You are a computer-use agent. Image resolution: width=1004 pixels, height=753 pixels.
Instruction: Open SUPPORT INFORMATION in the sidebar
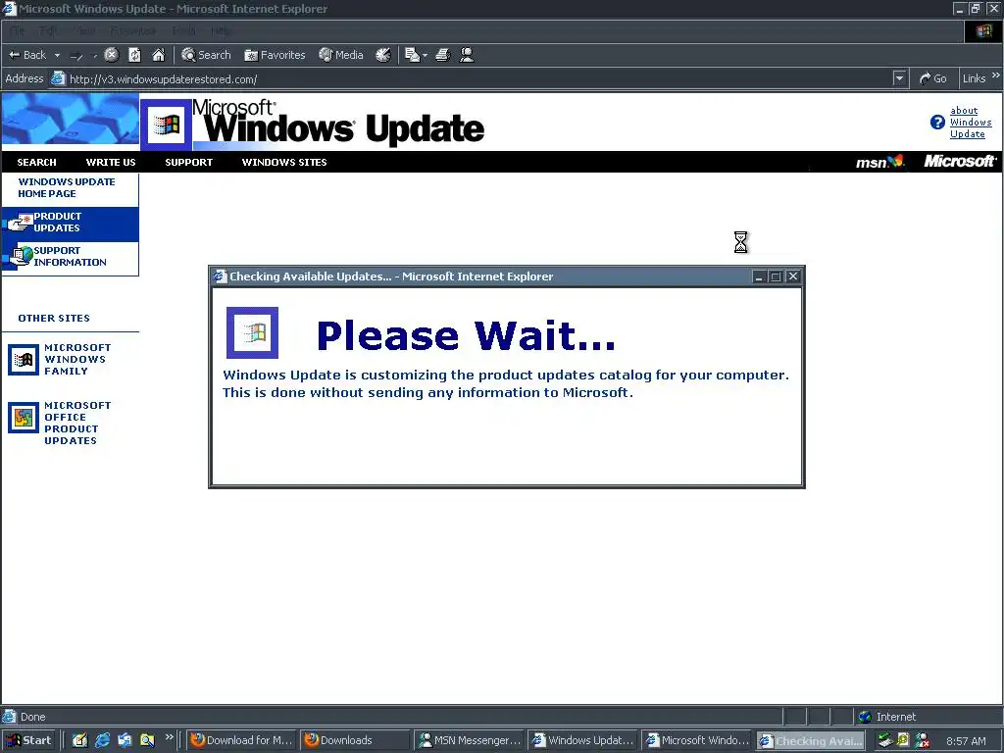(x=70, y=256)
